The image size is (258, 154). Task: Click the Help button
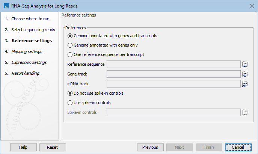pos(23,147)
